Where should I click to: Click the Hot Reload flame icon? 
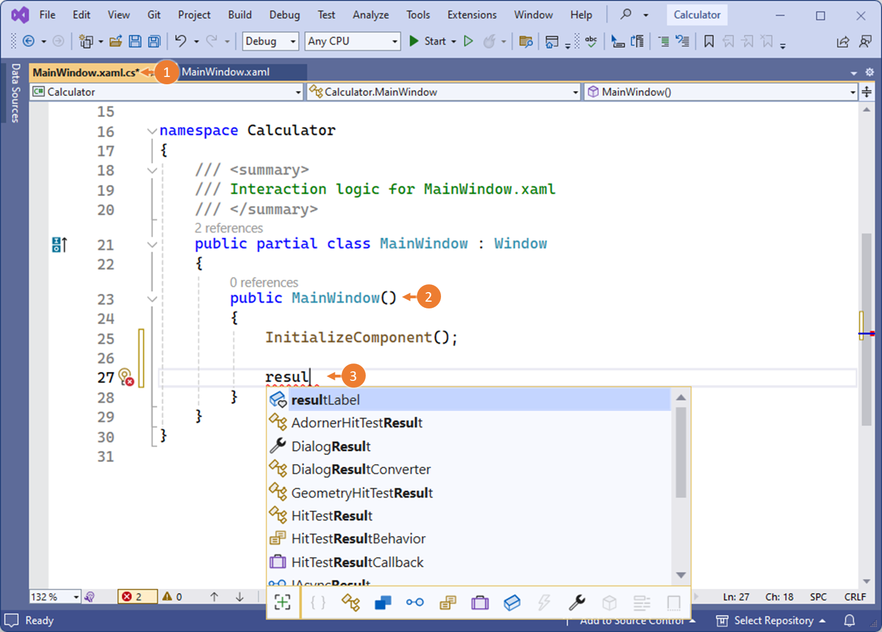click(x=489, y=41)
